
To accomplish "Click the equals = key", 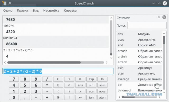I will pyautogui.click(x=36, y=98).
